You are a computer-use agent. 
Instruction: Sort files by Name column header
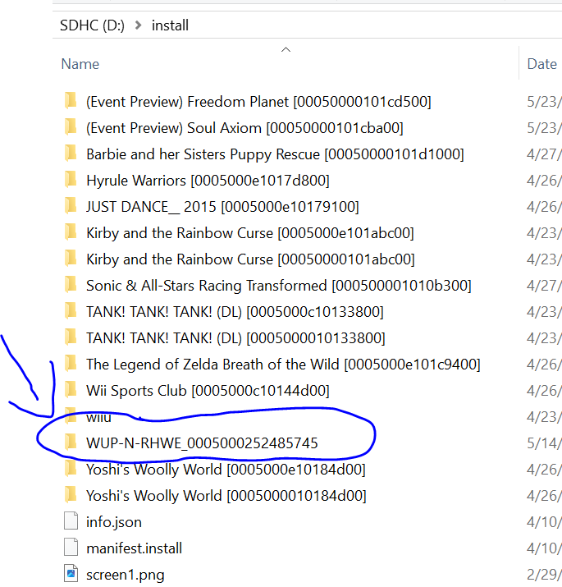(80, 64)
